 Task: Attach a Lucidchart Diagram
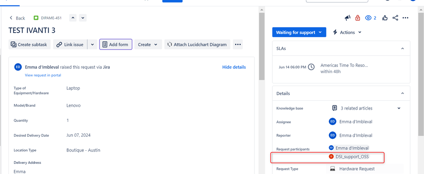click(x=197, y=44)
